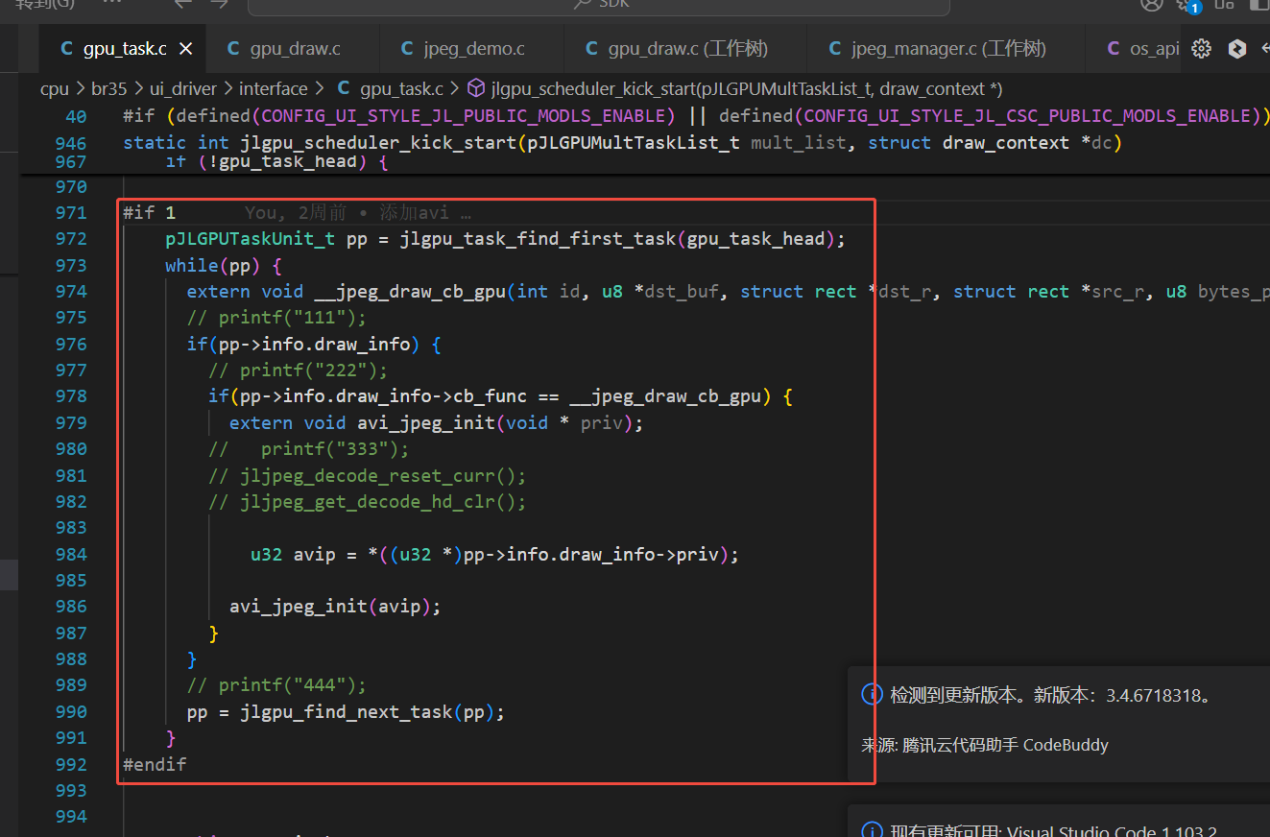This screenshot has height=837, width=1270.
Task: Open the ui_driver breadcrumb folder
Action: (x=182, y=88)
